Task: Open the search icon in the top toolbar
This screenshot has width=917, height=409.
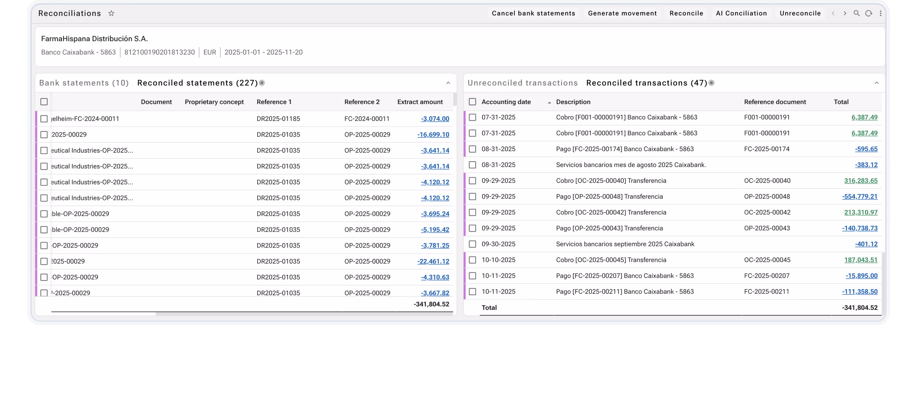Action: (857, 13)
